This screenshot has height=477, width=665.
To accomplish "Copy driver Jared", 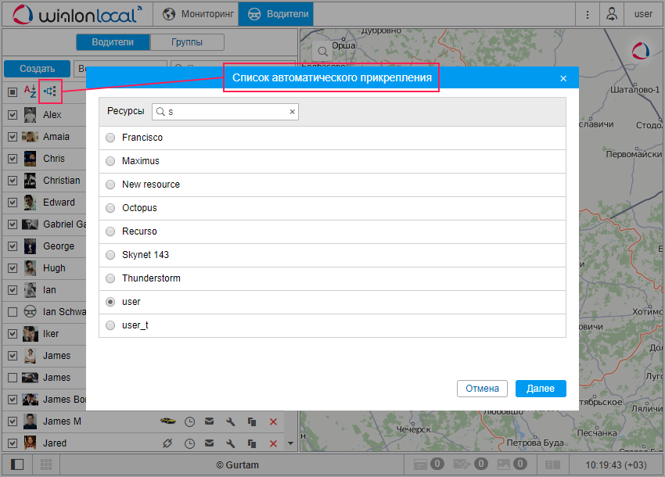I will click(252, 443).
